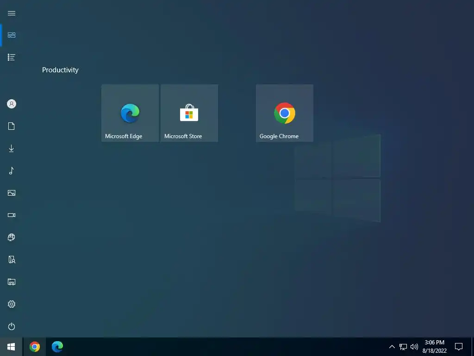This screenshot has width=474, height=356.
Task: Open the Downloads folder icon
Action: (x=12, y=148)
